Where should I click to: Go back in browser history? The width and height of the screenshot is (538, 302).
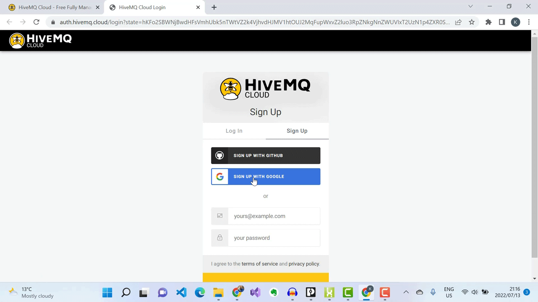(9, 22)
